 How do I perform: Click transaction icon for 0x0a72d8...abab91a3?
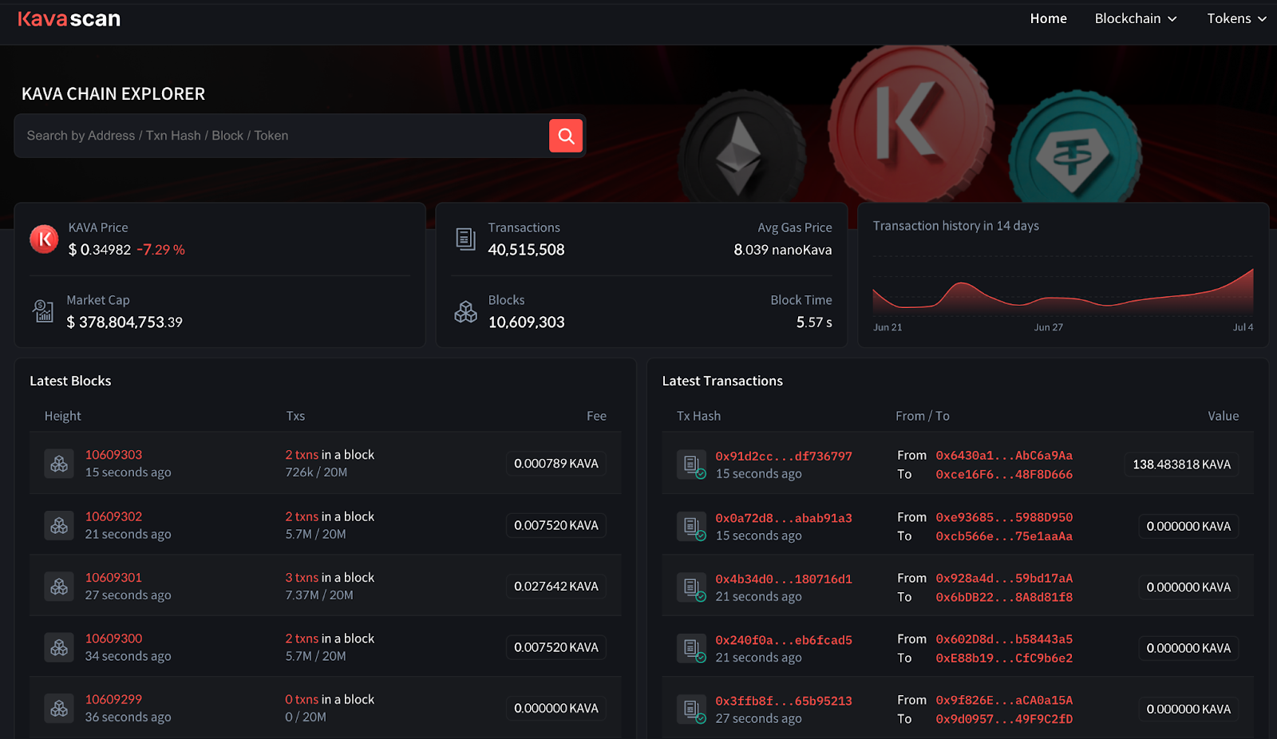click(x=692, y=527)
